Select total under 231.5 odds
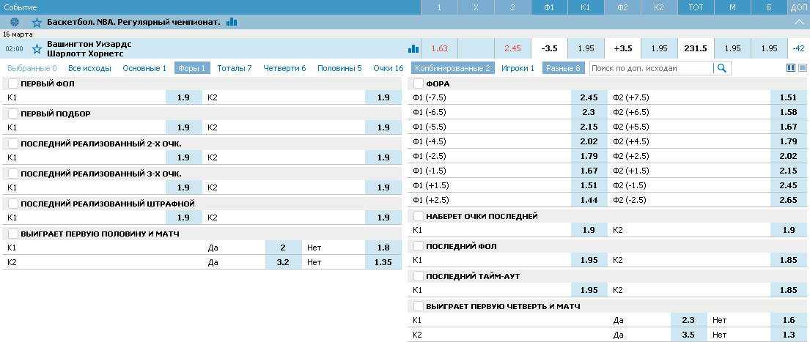Viewport: 810px width, 342px height. [x=732, y=48]
